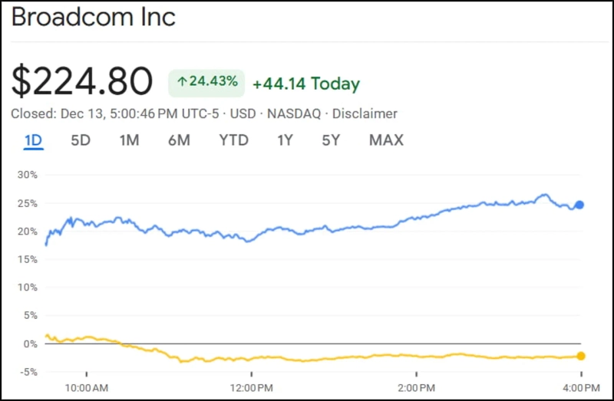Click the 2:00 PM axis label

(418, 386)
